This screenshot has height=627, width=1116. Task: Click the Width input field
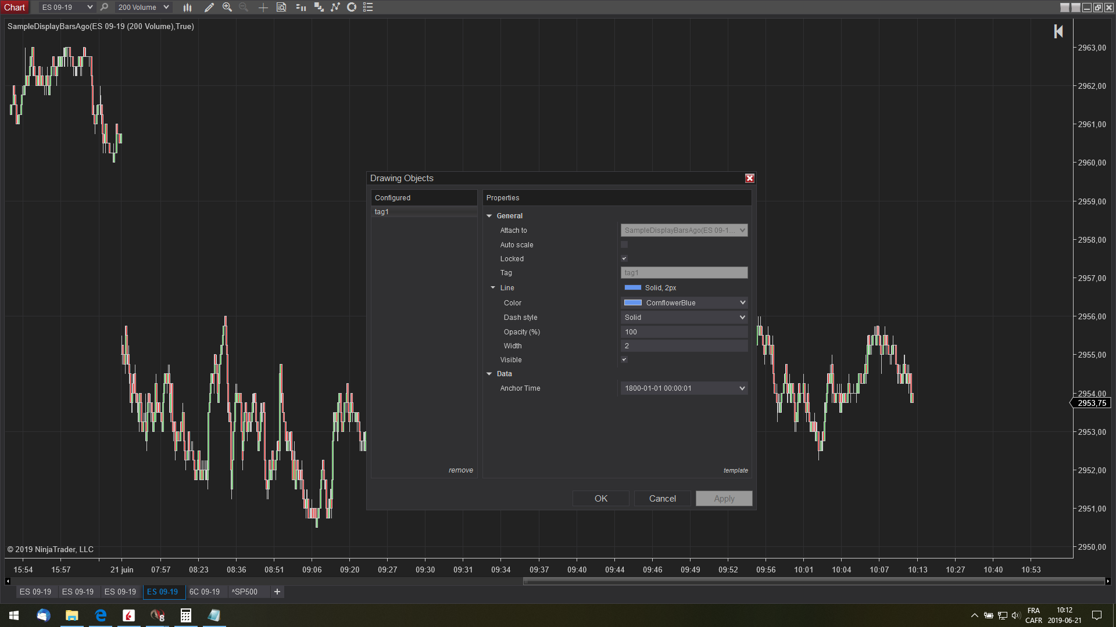(684, 346)
